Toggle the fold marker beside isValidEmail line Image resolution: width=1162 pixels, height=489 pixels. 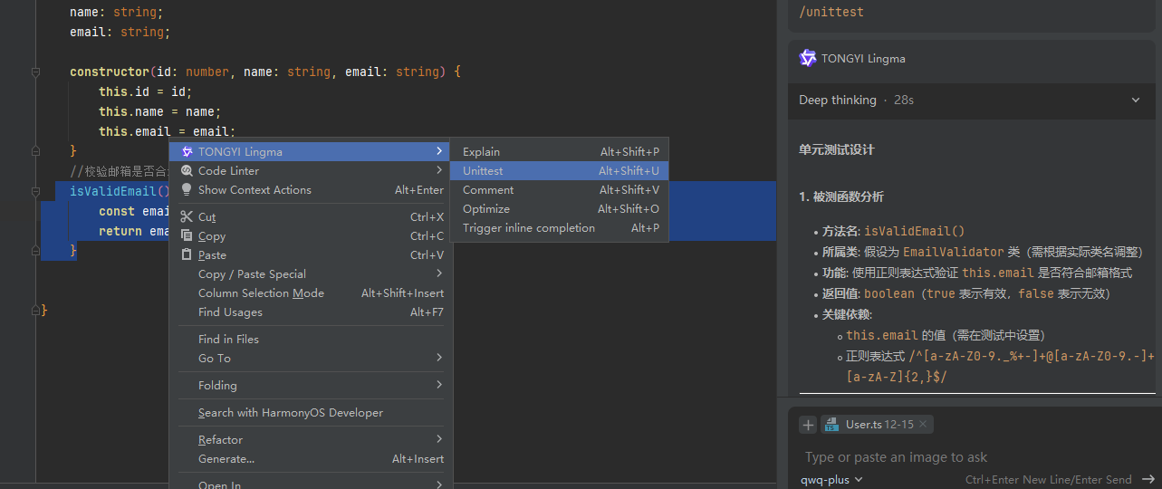[36, 192]
